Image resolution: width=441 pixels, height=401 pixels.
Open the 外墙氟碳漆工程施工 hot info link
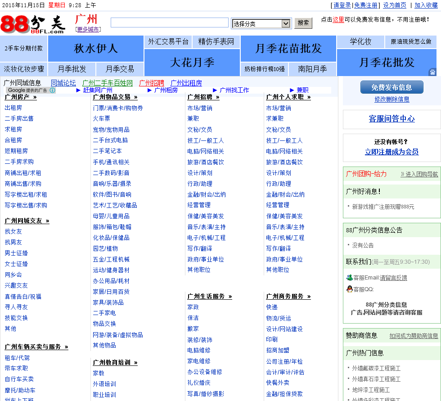[x=376, y=369]
